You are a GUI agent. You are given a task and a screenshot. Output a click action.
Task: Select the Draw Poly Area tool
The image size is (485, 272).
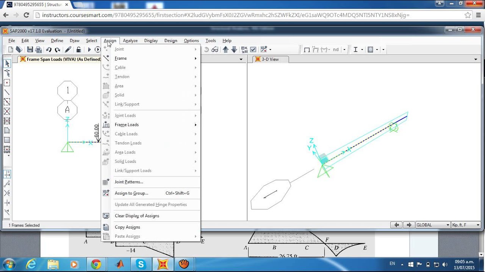[x=7, y=130]
